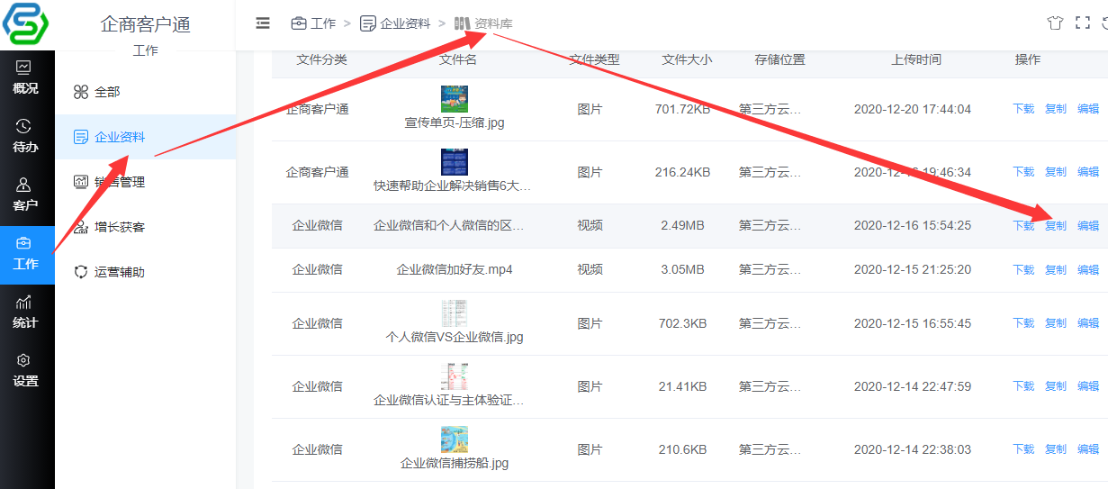1108x489 pixels.
Task: Open 增长获客 submenu item
Action: click(145, 227)
